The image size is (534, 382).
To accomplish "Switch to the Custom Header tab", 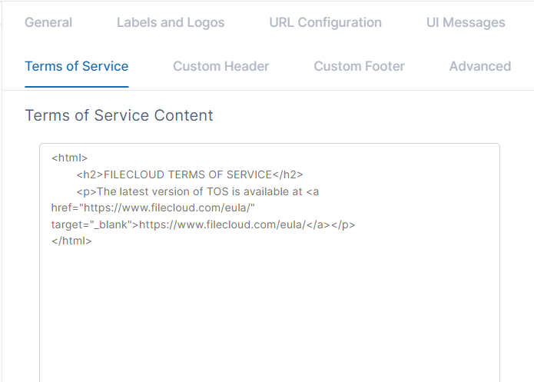I will coord(221,66).
